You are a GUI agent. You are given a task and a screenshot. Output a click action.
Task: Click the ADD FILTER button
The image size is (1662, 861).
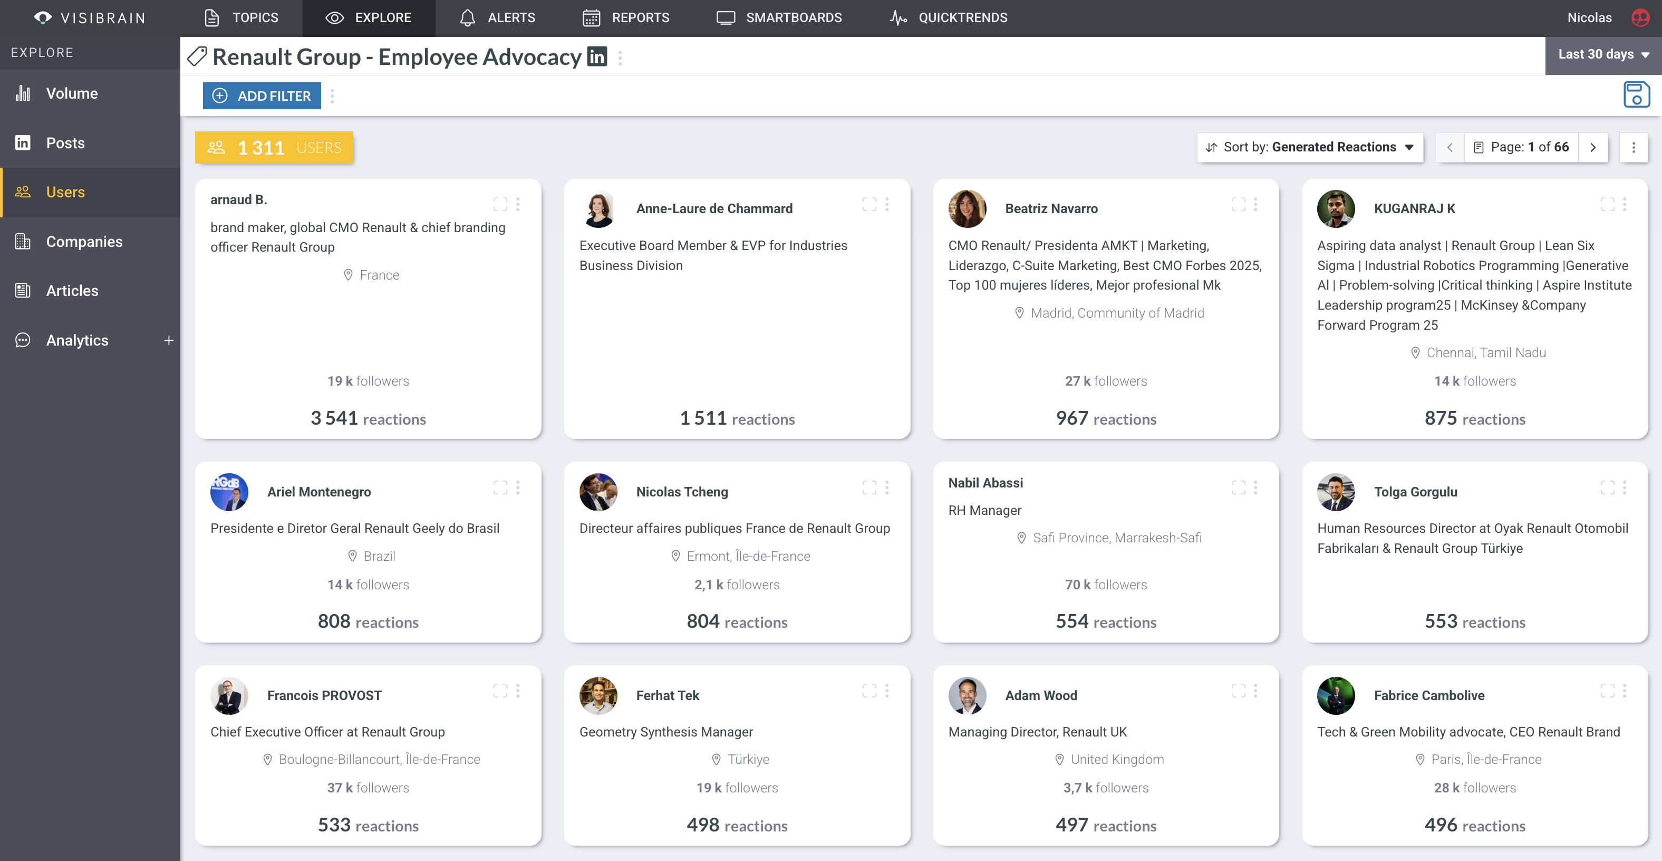262,95
